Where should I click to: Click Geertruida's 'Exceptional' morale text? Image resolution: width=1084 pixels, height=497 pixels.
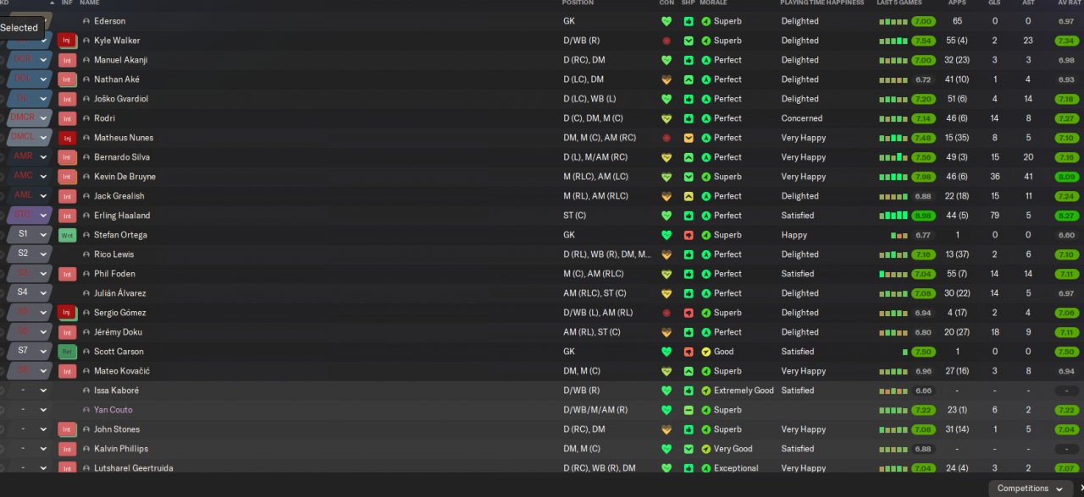tap(736, 468)
